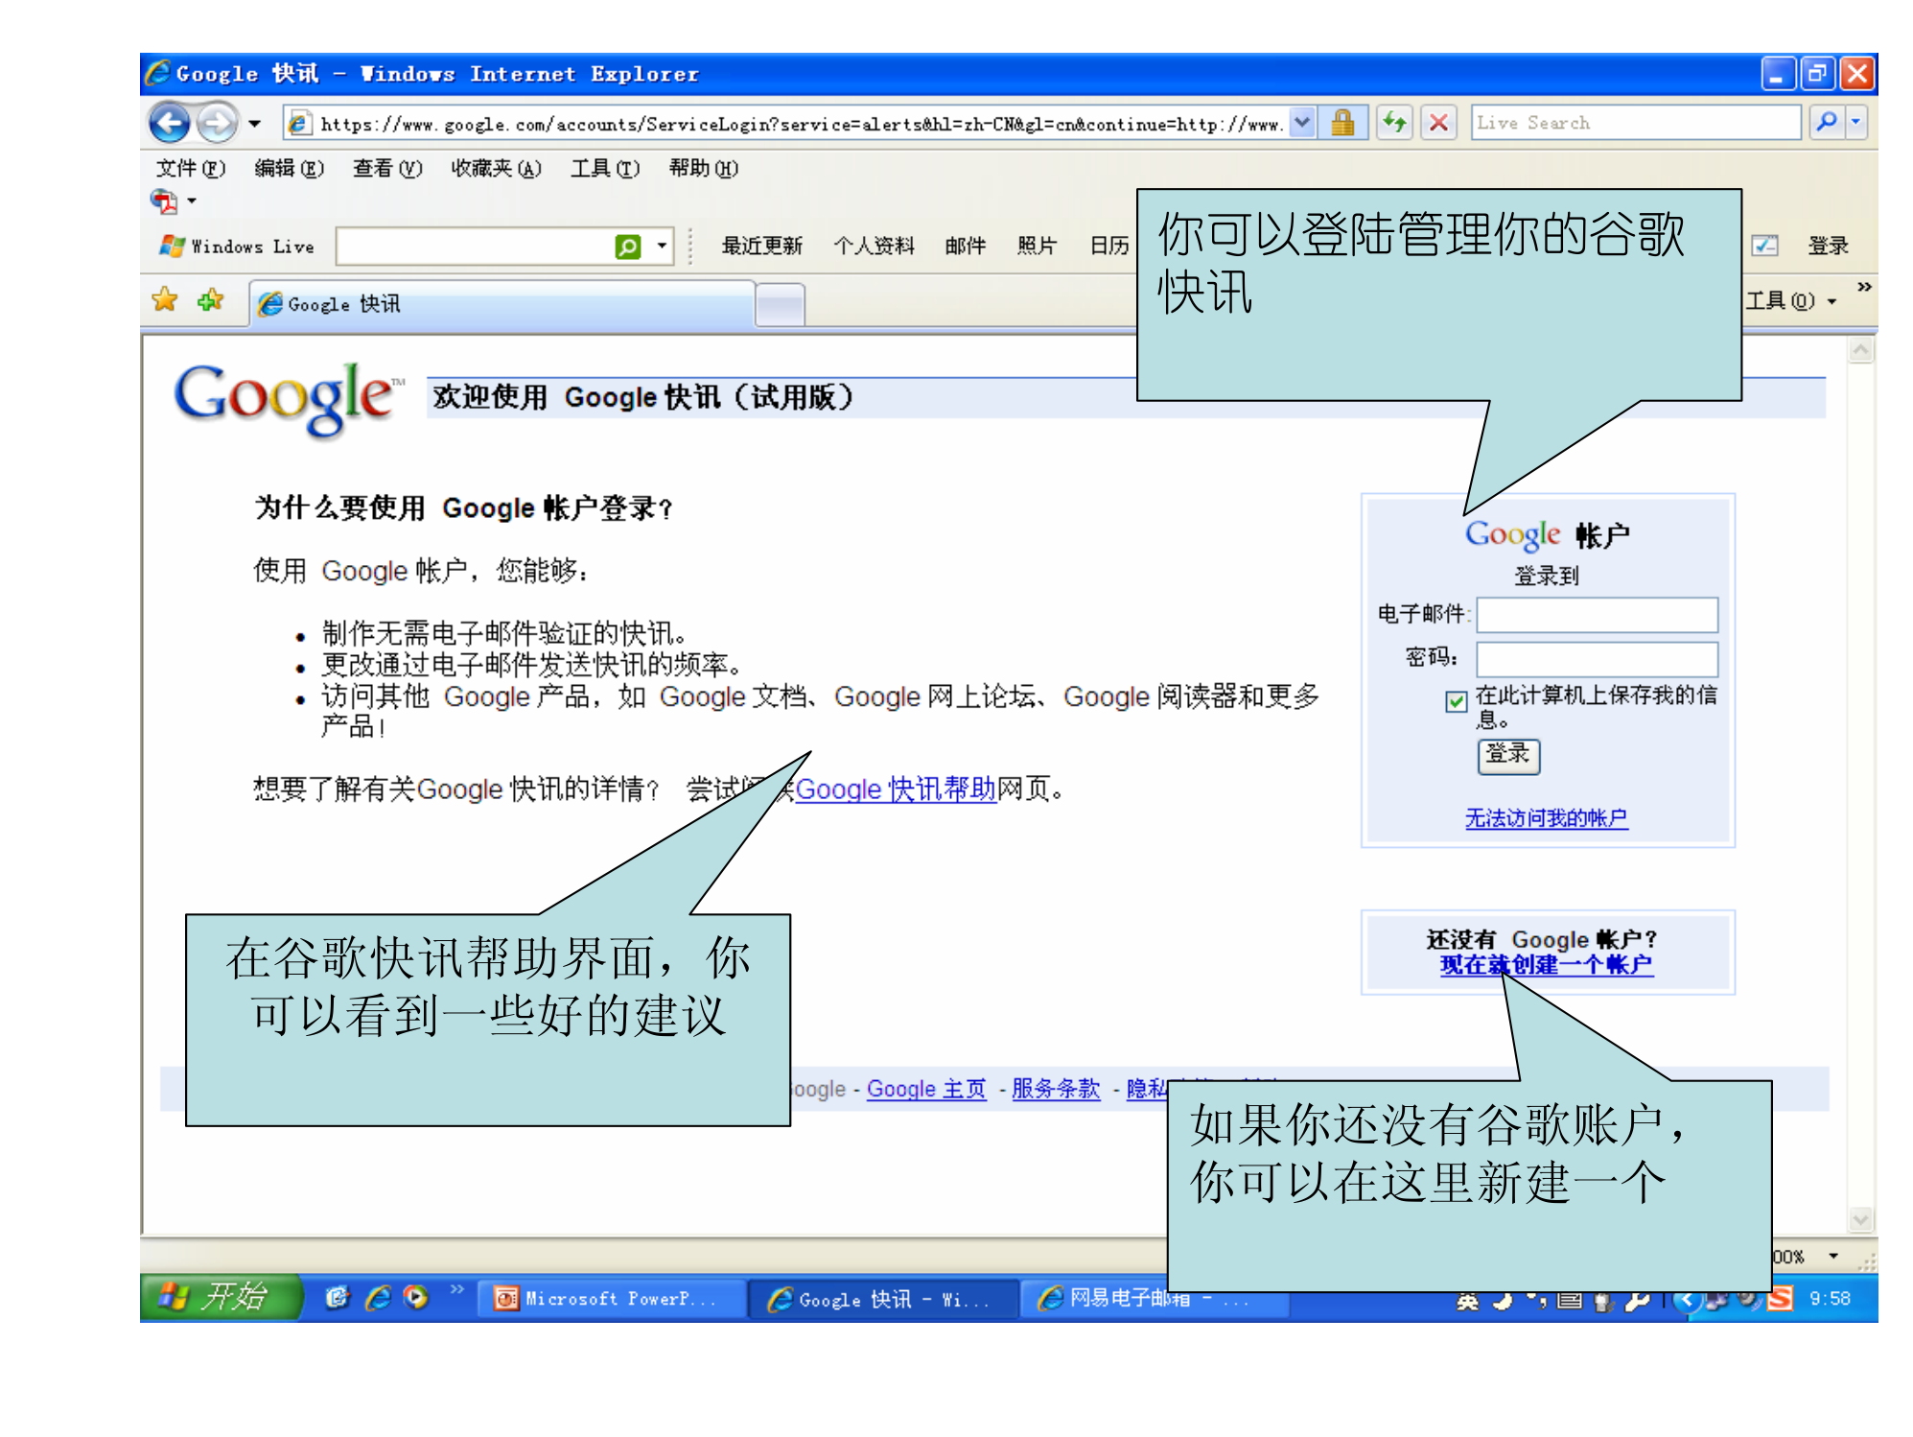Click the Favorites Center star icon
This screenshot has width=1913, height=1437.
tap(165, 300)
